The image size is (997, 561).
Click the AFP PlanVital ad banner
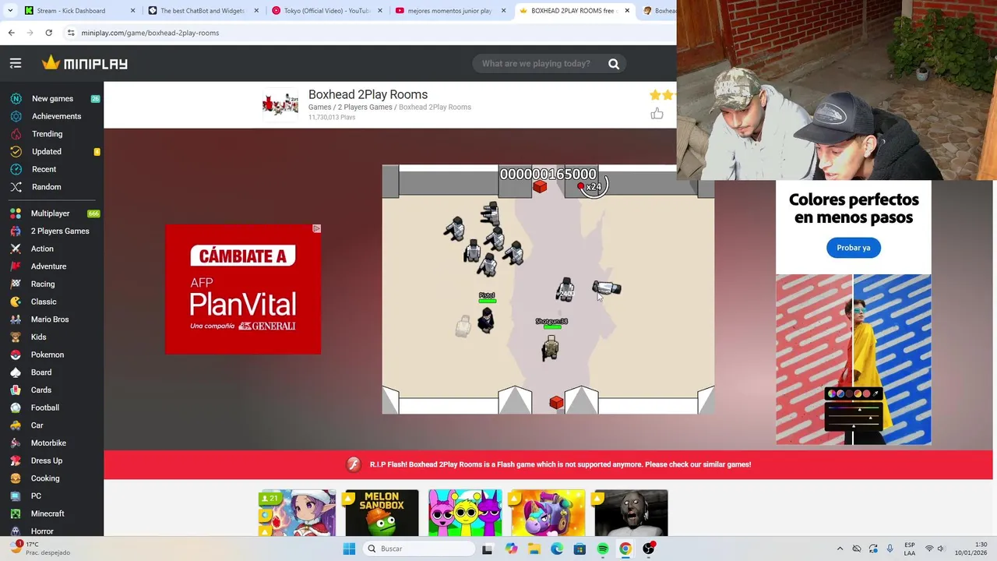[x=243, y=289]
